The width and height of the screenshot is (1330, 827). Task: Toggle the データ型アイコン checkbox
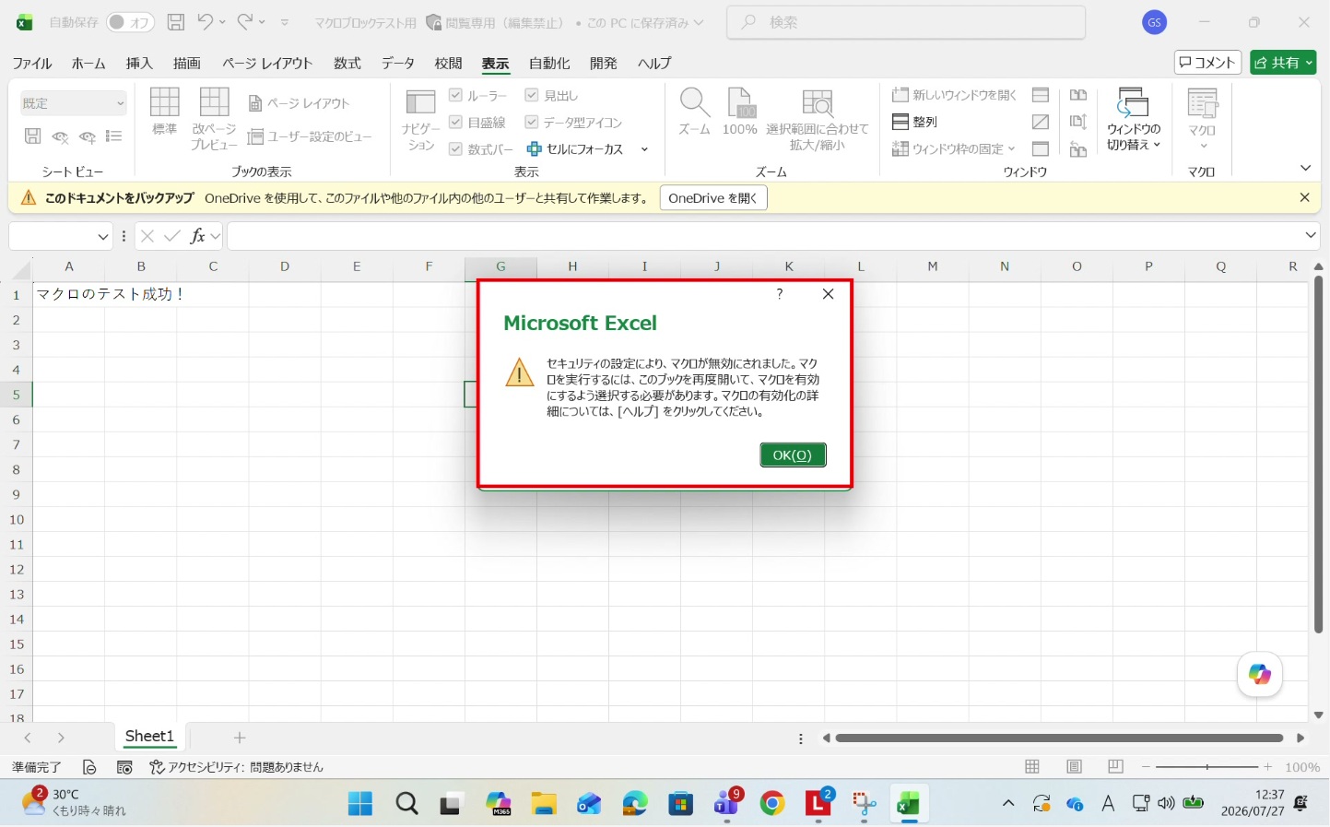pos(532,122)
